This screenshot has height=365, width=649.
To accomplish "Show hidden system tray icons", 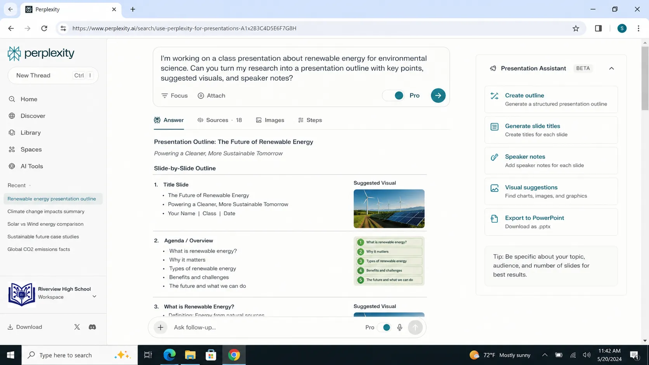I will point(545,355).
